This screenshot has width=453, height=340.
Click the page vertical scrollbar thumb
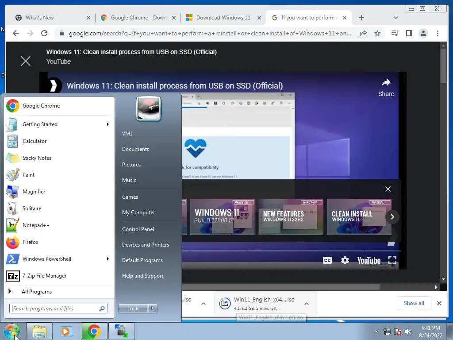pyautogui.click(x=443, y=66)
